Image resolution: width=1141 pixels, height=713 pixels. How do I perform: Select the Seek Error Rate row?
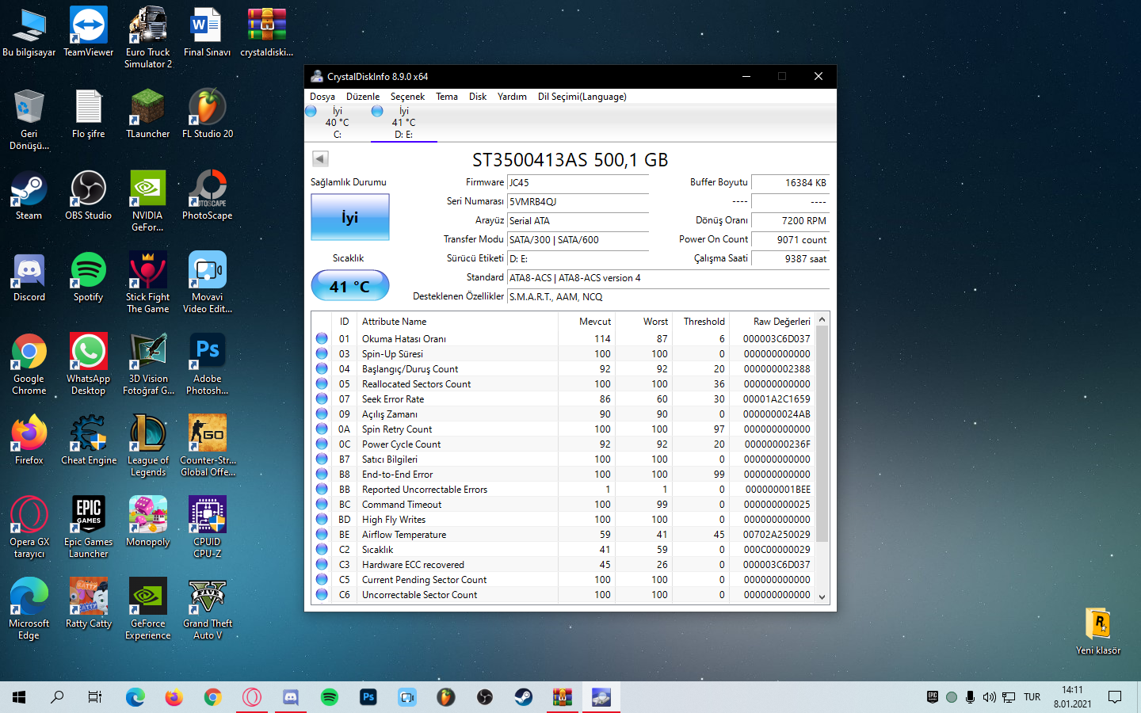563,398
